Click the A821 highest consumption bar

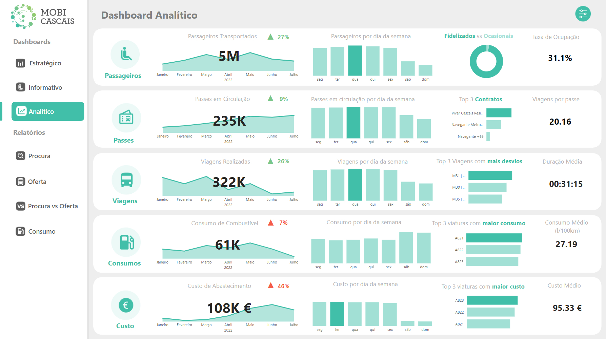[x=494, y=238]
